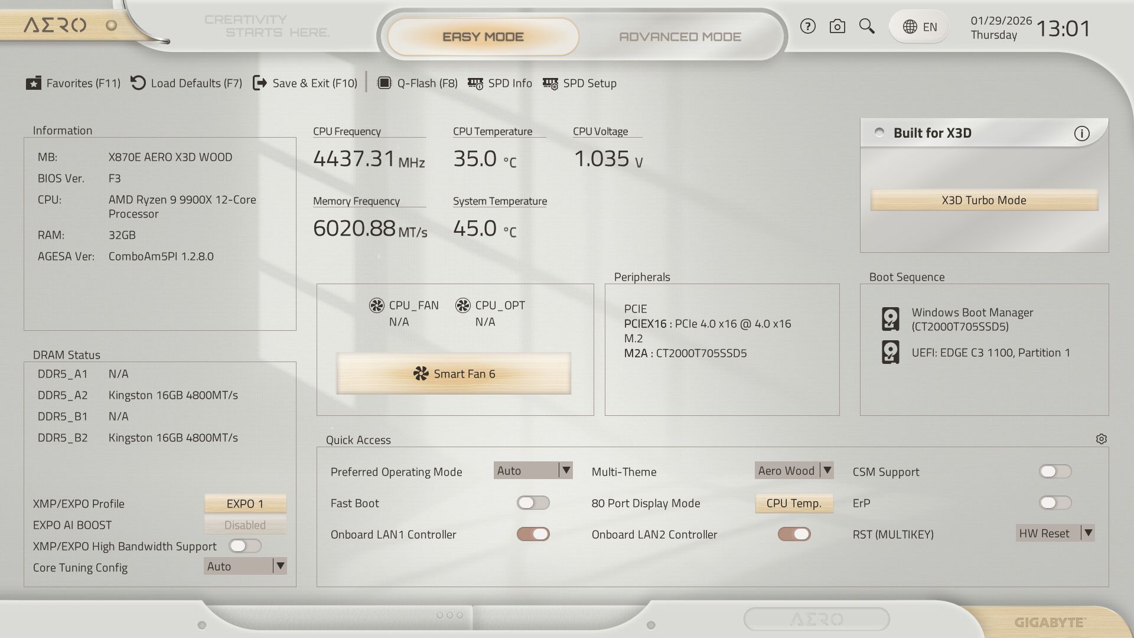Click the help question mark icon
The image size is (1134, 638).
(x=807, y=27)
